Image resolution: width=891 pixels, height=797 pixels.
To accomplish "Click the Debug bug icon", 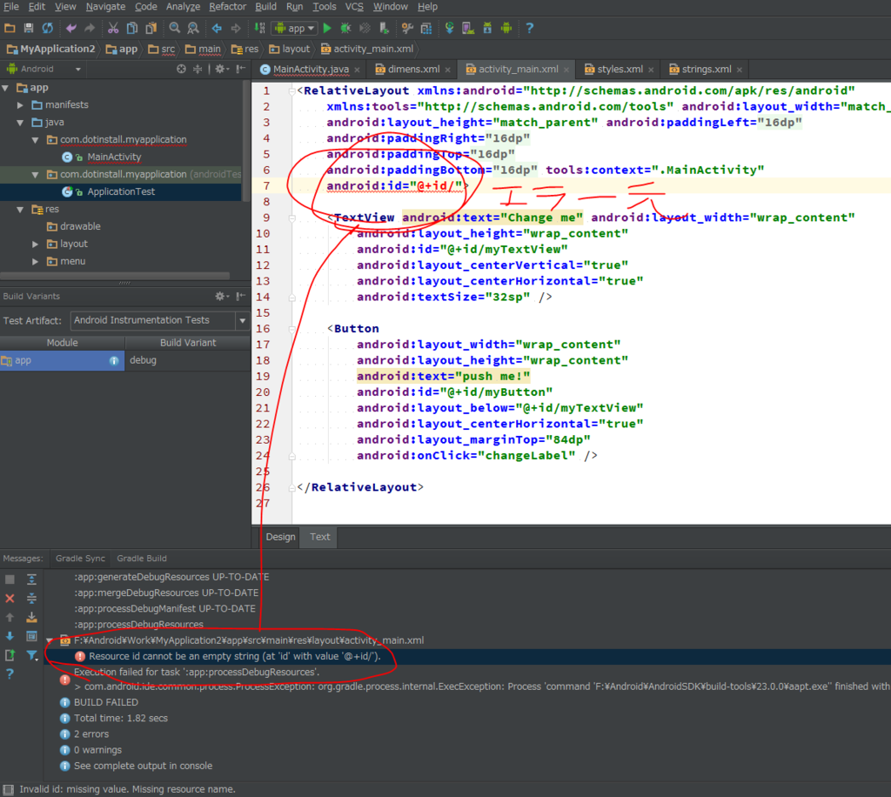I will 345,28.
